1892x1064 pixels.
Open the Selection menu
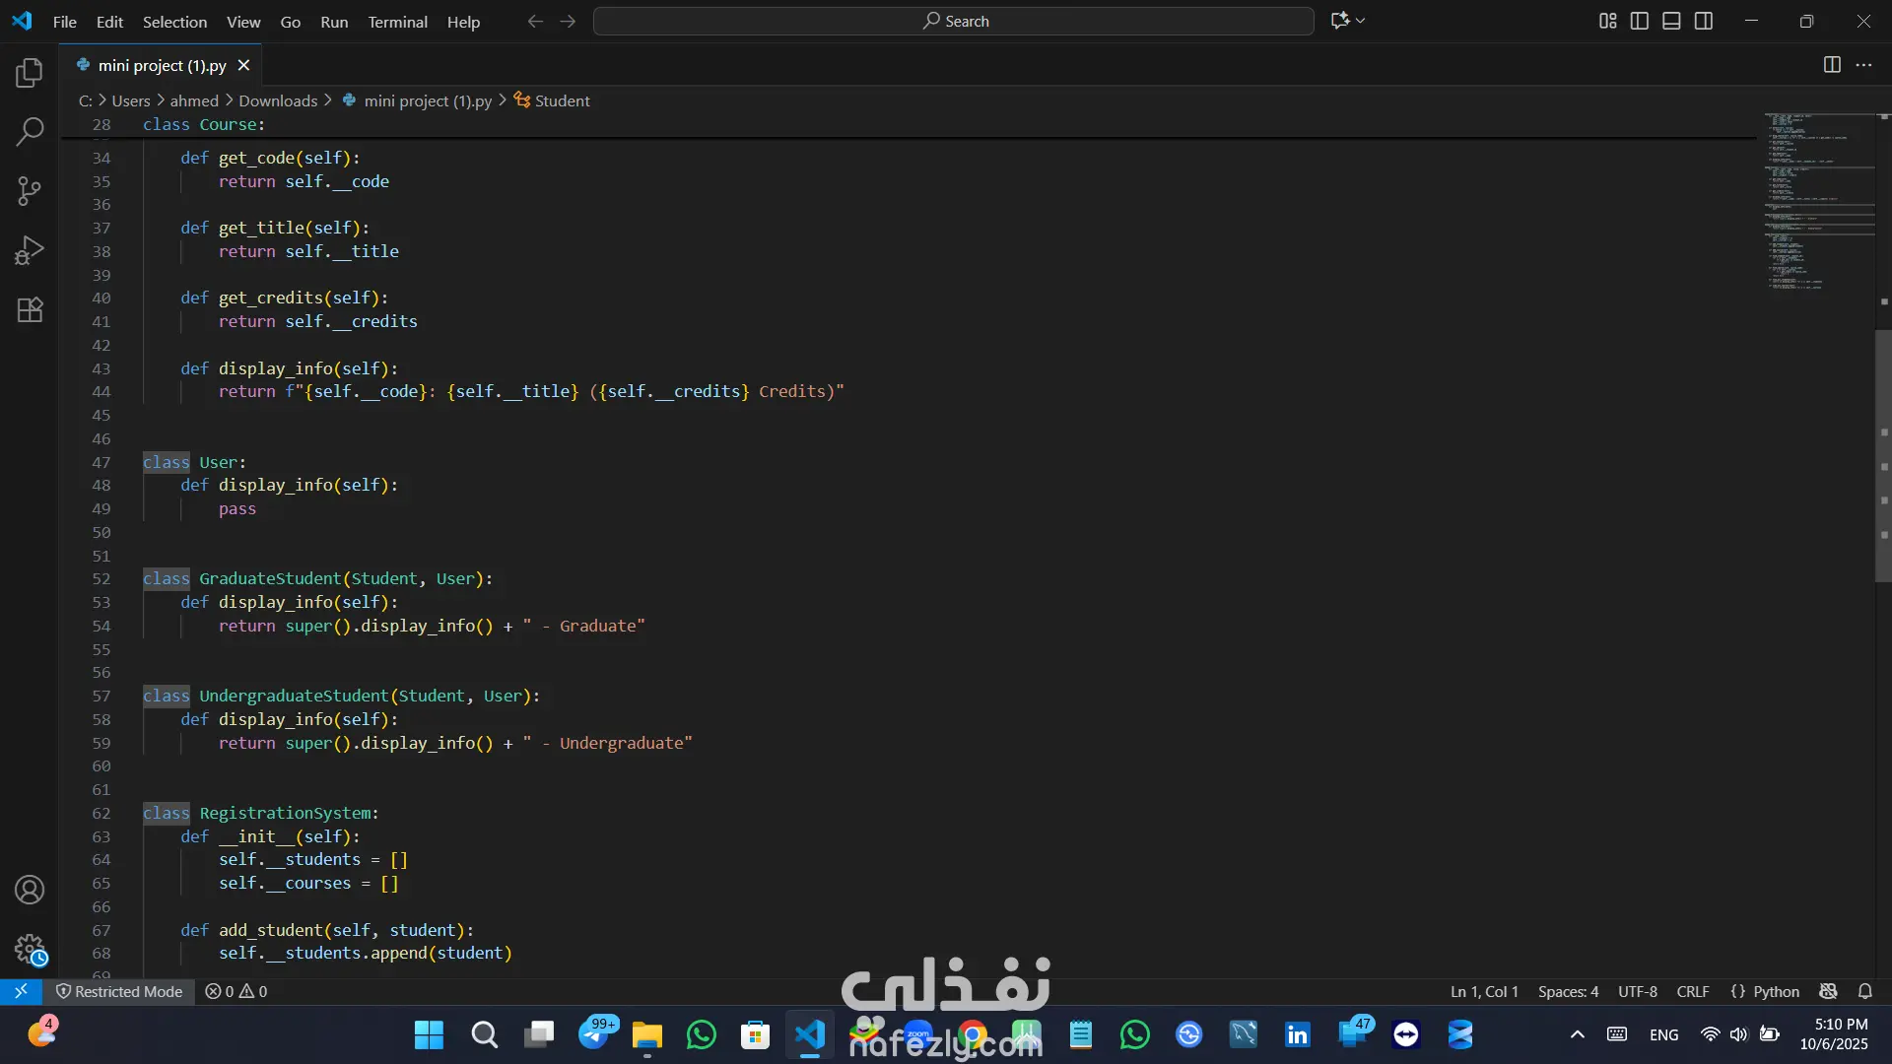pyautogui.click(x=174, y=22)
